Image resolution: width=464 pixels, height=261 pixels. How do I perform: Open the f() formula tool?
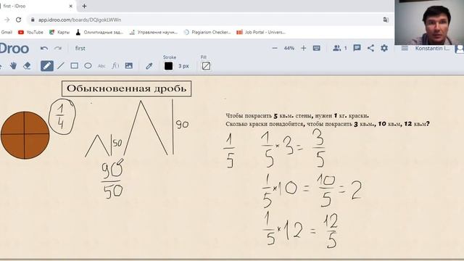[115, 66]
